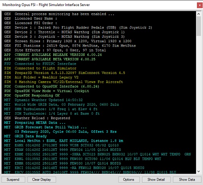Image resolution: width=203 pixels, height=185 pixels.
Task: Select the SIM Turbulence line
Action: [x=52, y=113]
